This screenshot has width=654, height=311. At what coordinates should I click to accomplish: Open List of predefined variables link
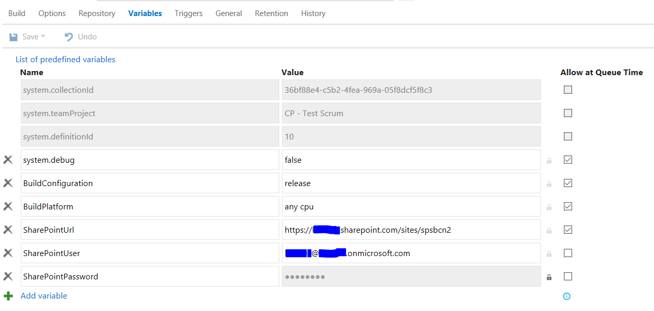coord(65,59)
